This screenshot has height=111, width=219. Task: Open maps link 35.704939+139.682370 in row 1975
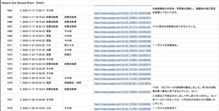122,65
